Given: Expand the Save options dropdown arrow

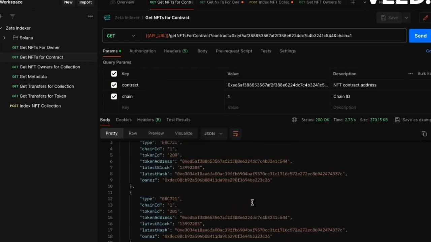Looking at the screenshot, I should click(x=406, y=18).
